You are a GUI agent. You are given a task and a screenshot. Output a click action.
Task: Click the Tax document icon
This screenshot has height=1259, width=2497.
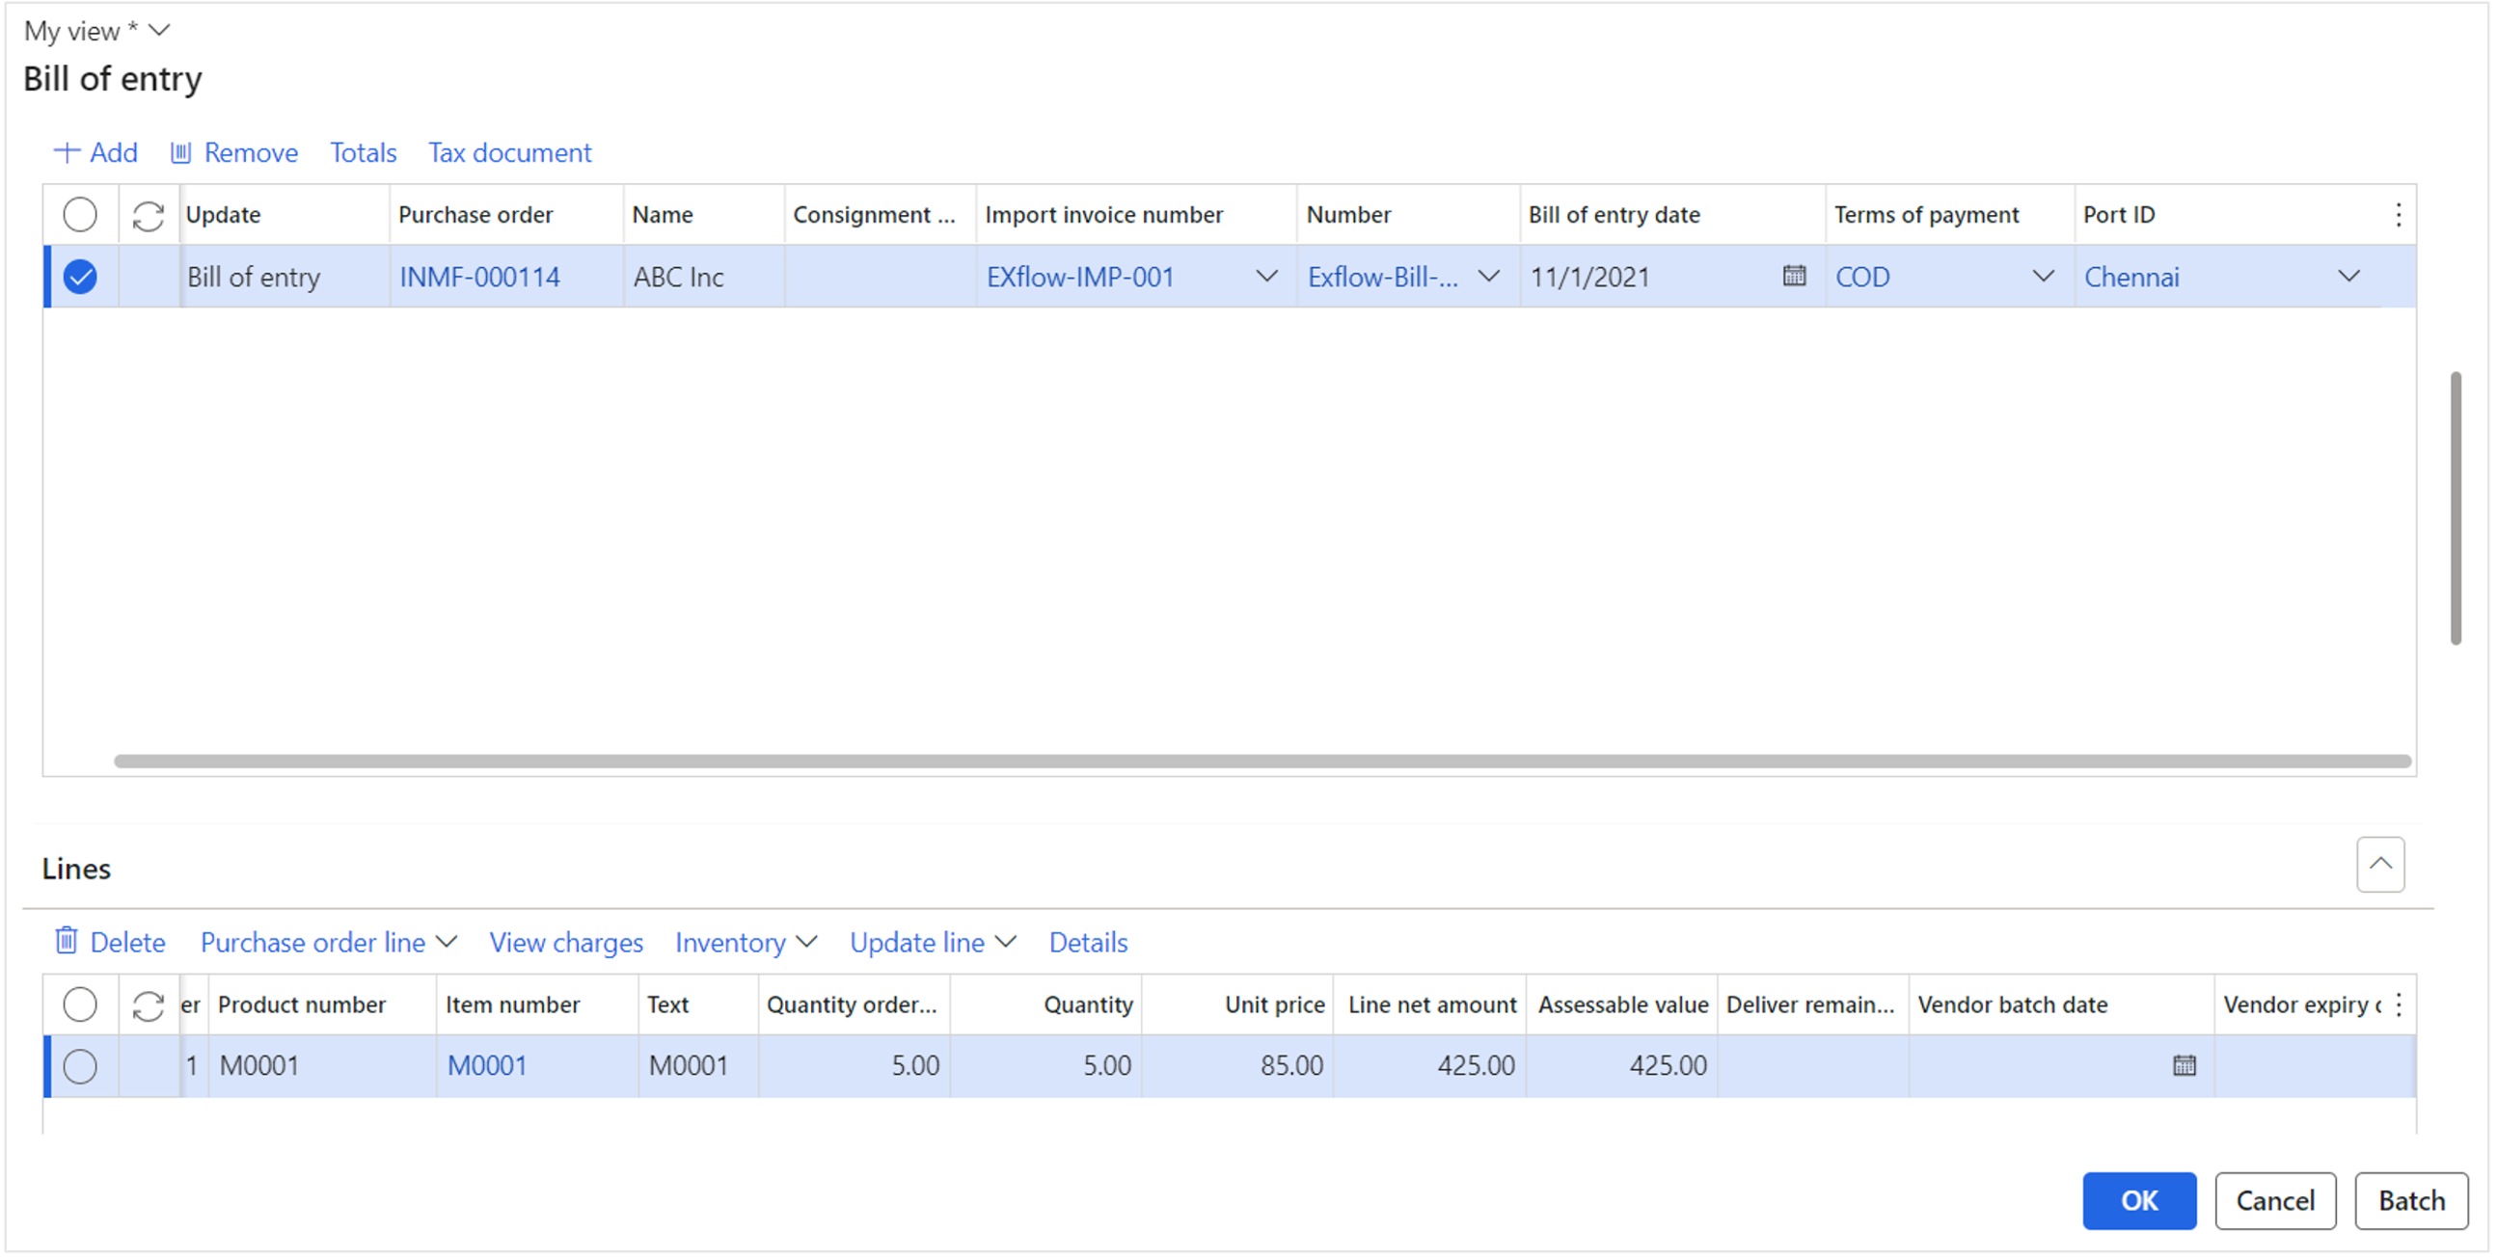(x=509, y=152)
